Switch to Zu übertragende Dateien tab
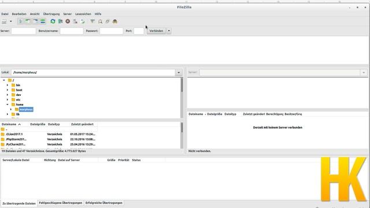This screenshot has width=370, height=208. (19, 203)
